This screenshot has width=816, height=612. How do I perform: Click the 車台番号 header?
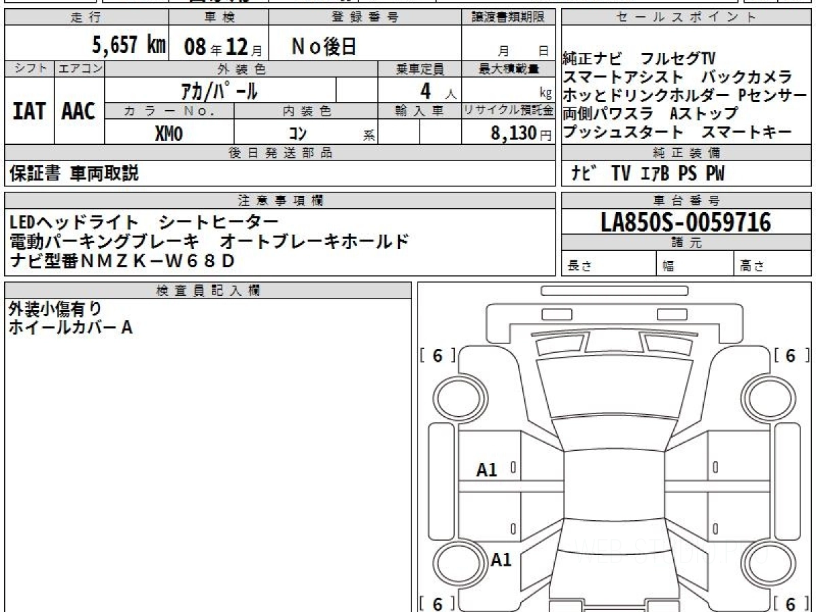tap(687, 201)
